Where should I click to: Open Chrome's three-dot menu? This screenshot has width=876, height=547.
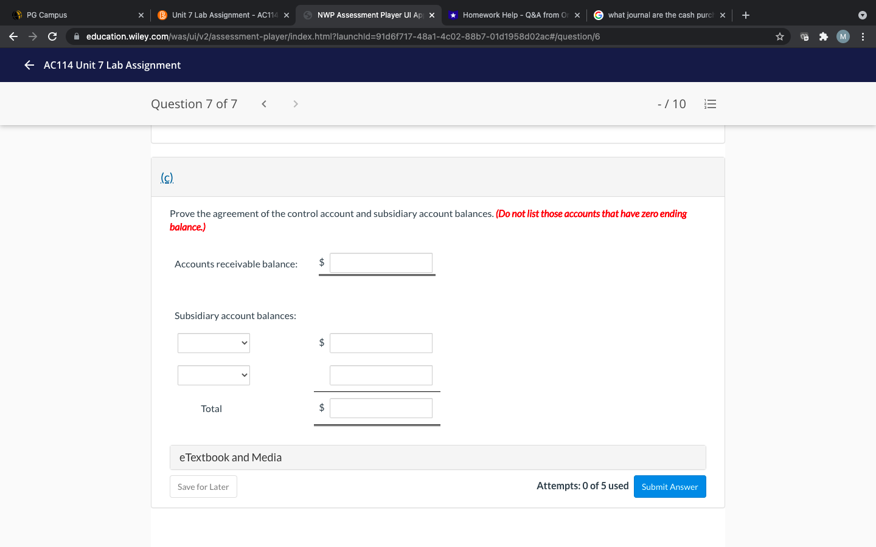pos(863,36)
